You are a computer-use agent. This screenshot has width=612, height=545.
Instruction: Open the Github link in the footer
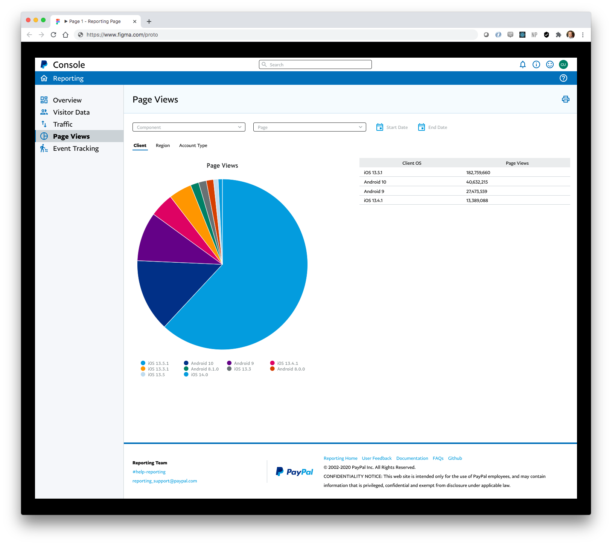[455, 458]
